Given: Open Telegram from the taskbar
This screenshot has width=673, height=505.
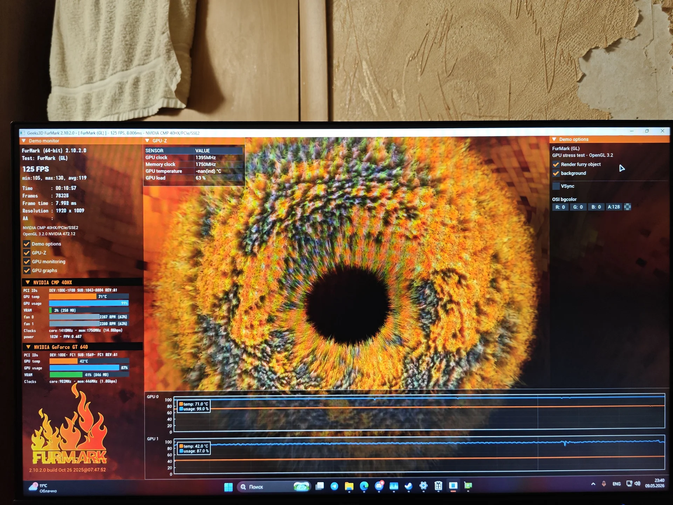Looking at the screenshot, I should [x=334, y=486].
